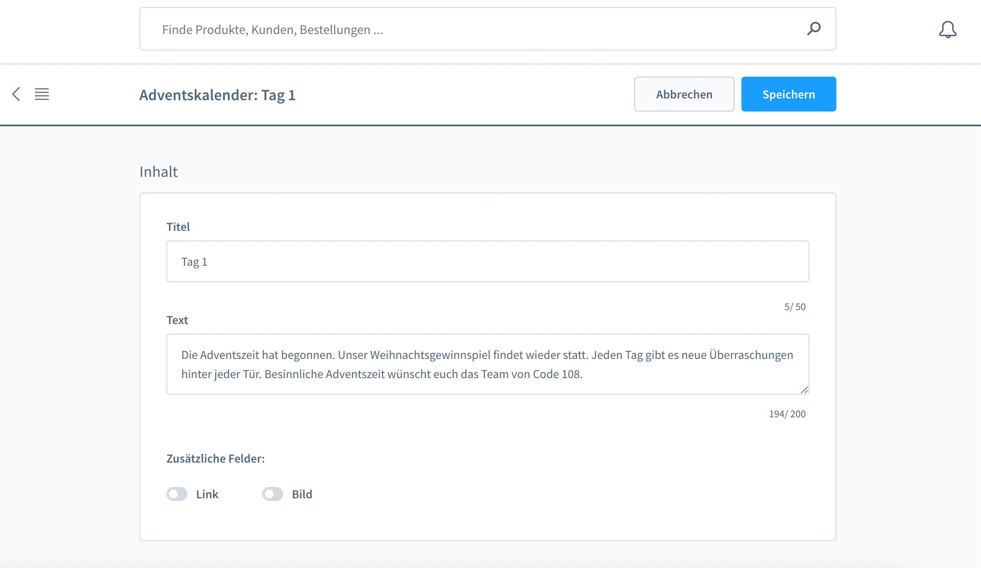Grab the textarea resize handle corner
The width and height of the screenshot is (981, 568).
point(804,390)
